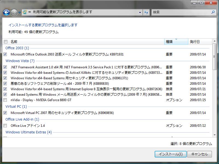Click the 2009/07/21 date cell
The image size is (219, 164).
(198, 89)
